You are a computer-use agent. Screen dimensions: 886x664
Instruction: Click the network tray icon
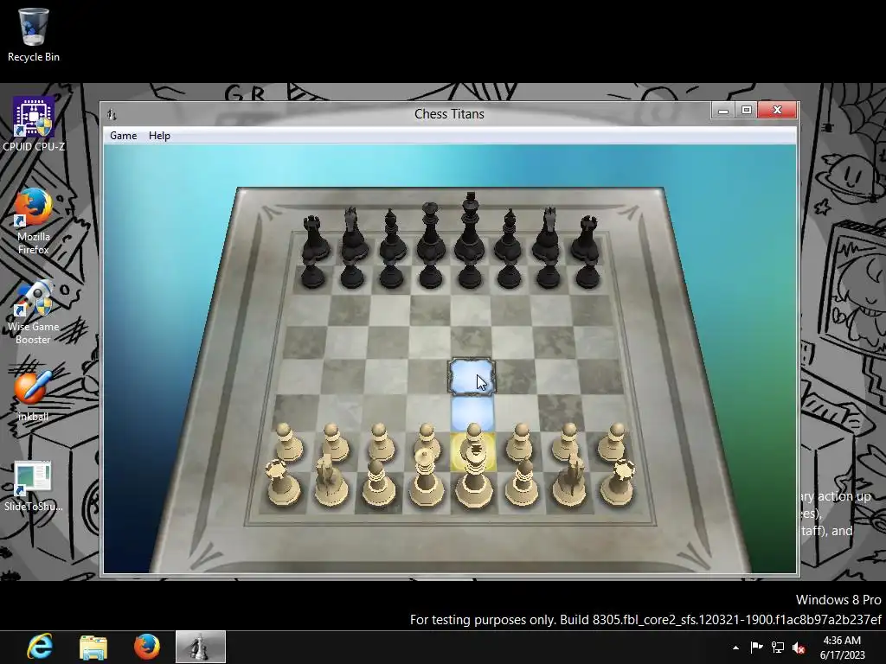tap(778, 647)
